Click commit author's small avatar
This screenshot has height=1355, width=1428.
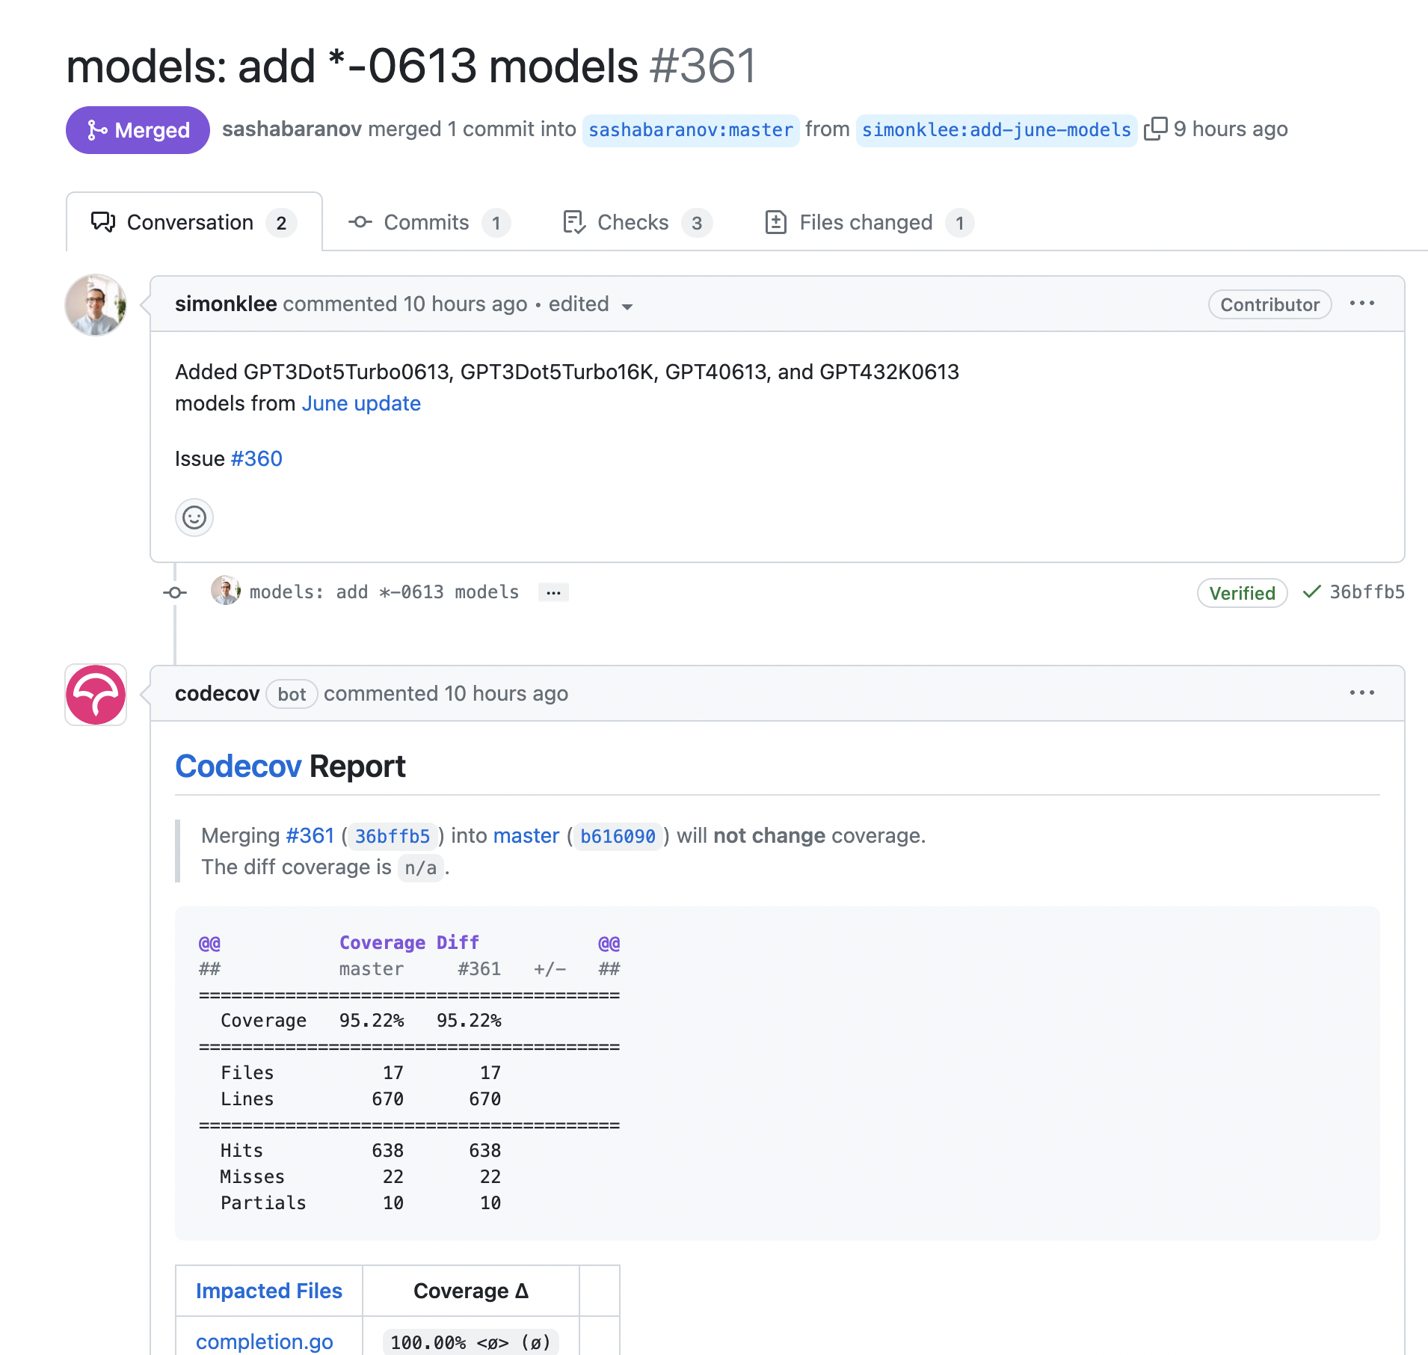pyautogui.click(x=225, y=591)
